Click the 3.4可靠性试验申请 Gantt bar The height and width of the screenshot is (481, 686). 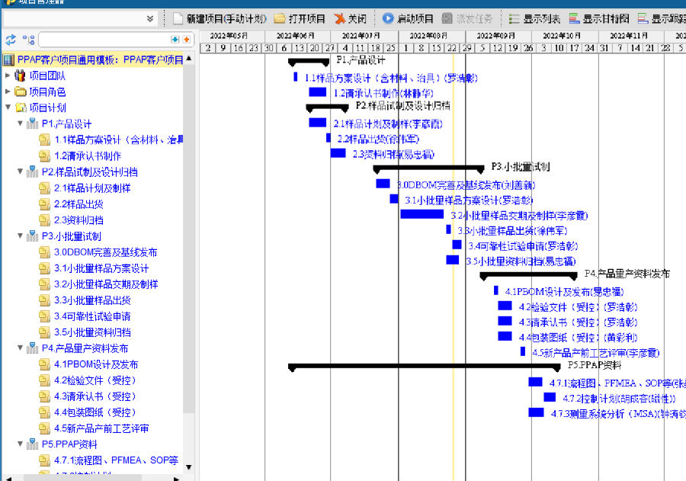457,245
